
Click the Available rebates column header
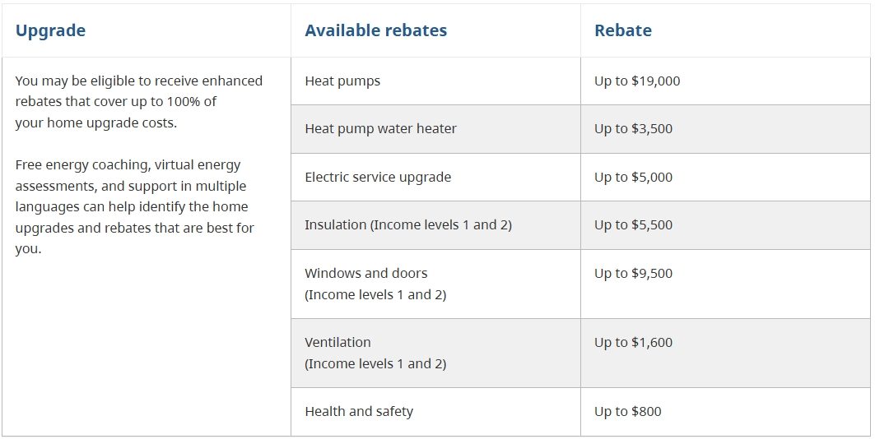[x=375, y=30]
